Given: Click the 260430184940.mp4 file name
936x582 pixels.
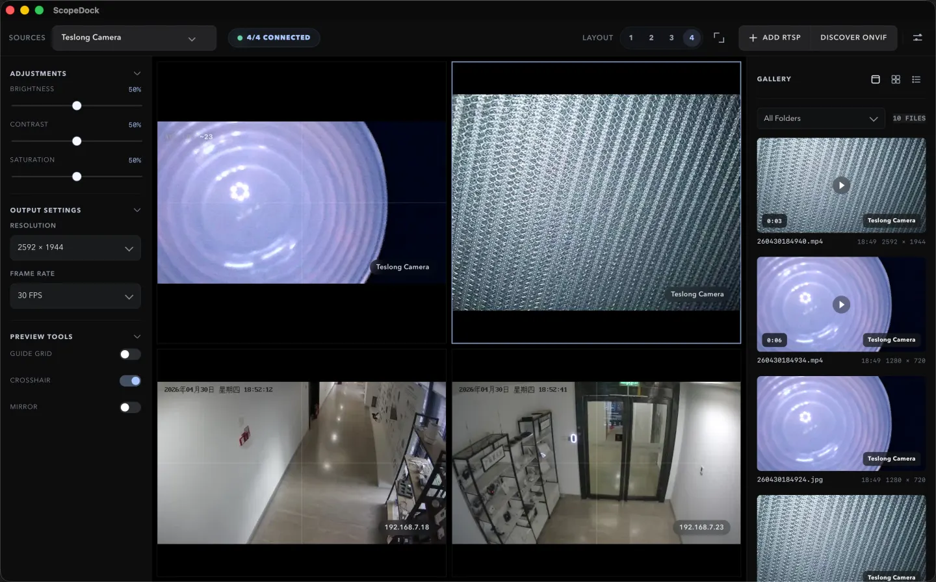Looking at the screenshot, I should pos(790,242).
